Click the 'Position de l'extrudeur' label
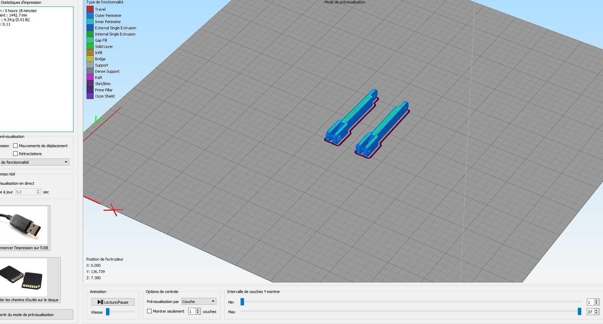Viewport: 603px width, 324px height. click(x=105, y=259)
